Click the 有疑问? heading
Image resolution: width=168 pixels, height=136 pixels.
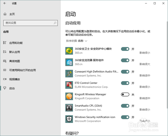click(x=72, y=133)
